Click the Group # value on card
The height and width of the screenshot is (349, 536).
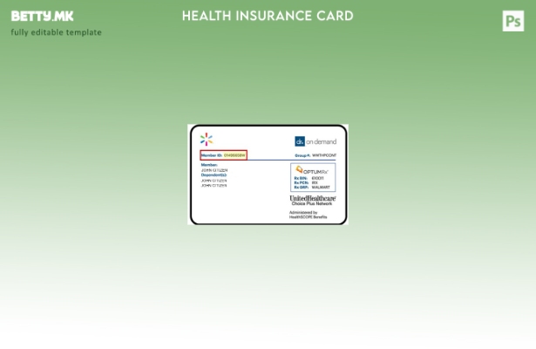pos(323,155)
